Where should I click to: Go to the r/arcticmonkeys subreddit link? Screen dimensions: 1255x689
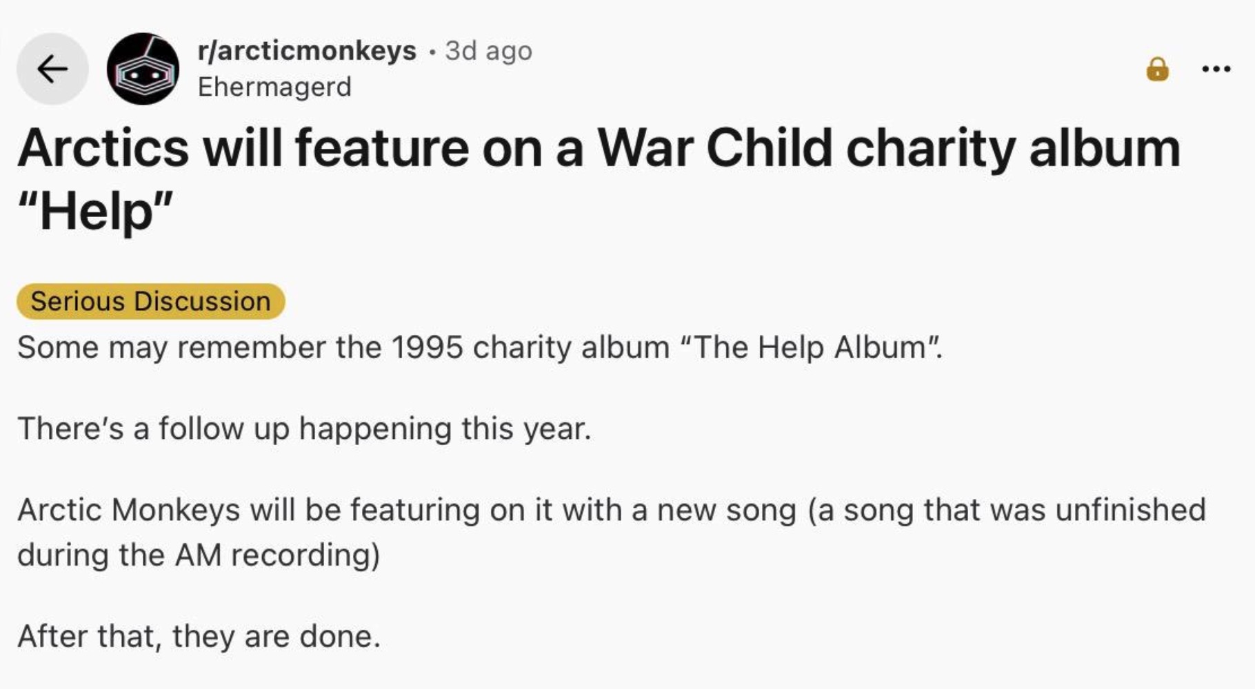[x=307, y=50]
